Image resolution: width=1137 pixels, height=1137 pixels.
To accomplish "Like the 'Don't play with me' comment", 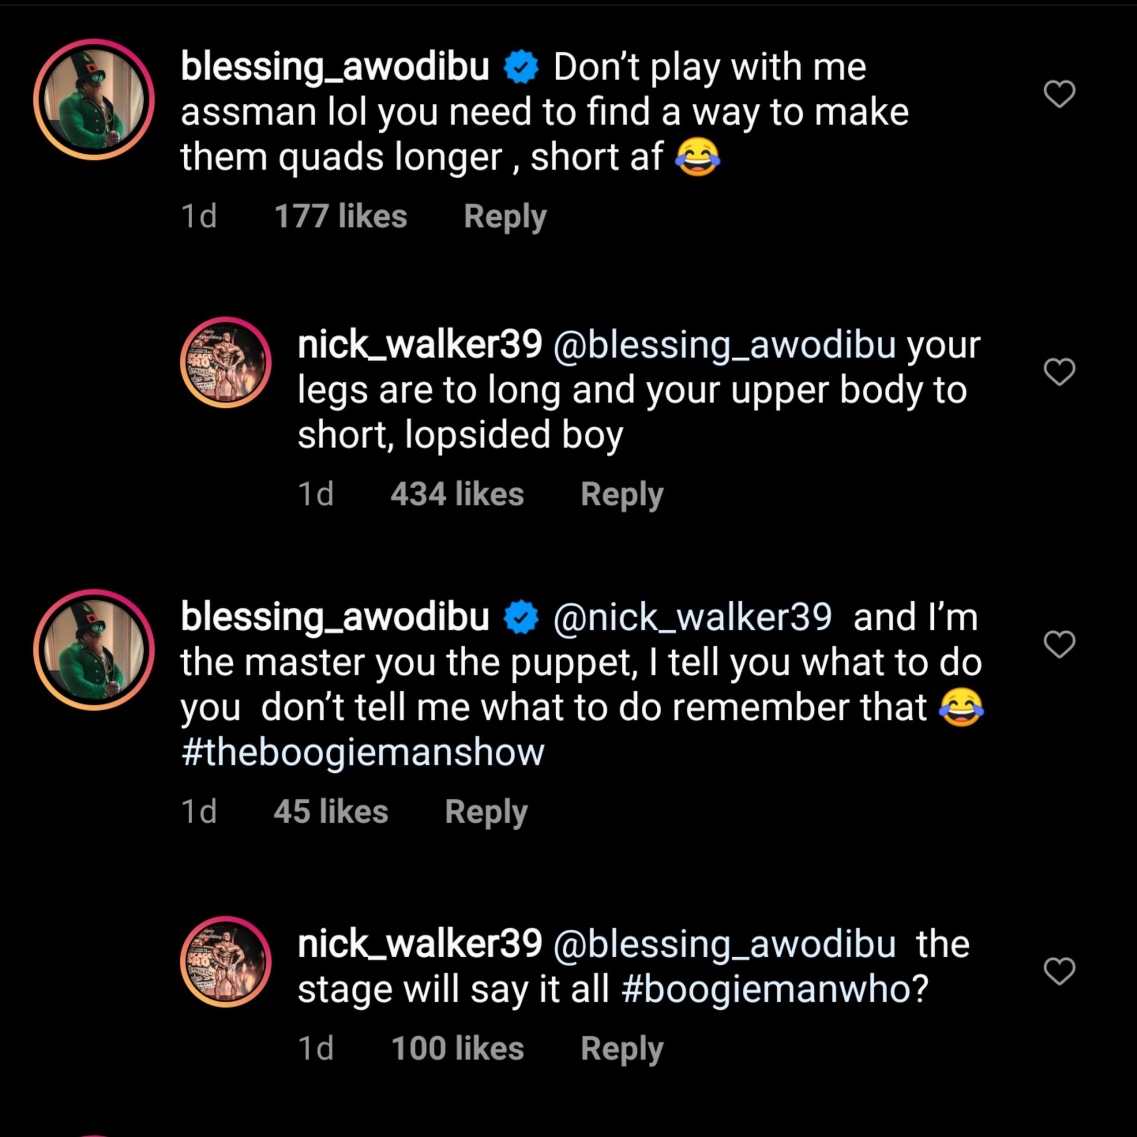I will tap(1059, 94).
